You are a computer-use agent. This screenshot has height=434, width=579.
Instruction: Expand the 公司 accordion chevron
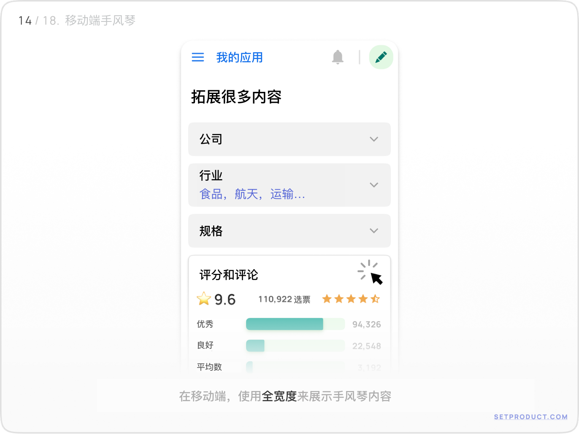(374, 139)
